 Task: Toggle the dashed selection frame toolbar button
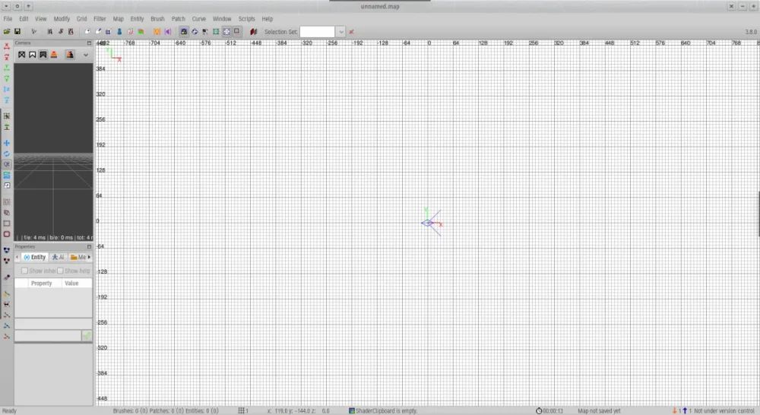point(226,31)
